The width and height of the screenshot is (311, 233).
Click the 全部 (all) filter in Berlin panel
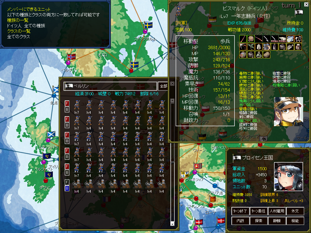point(164,86)
